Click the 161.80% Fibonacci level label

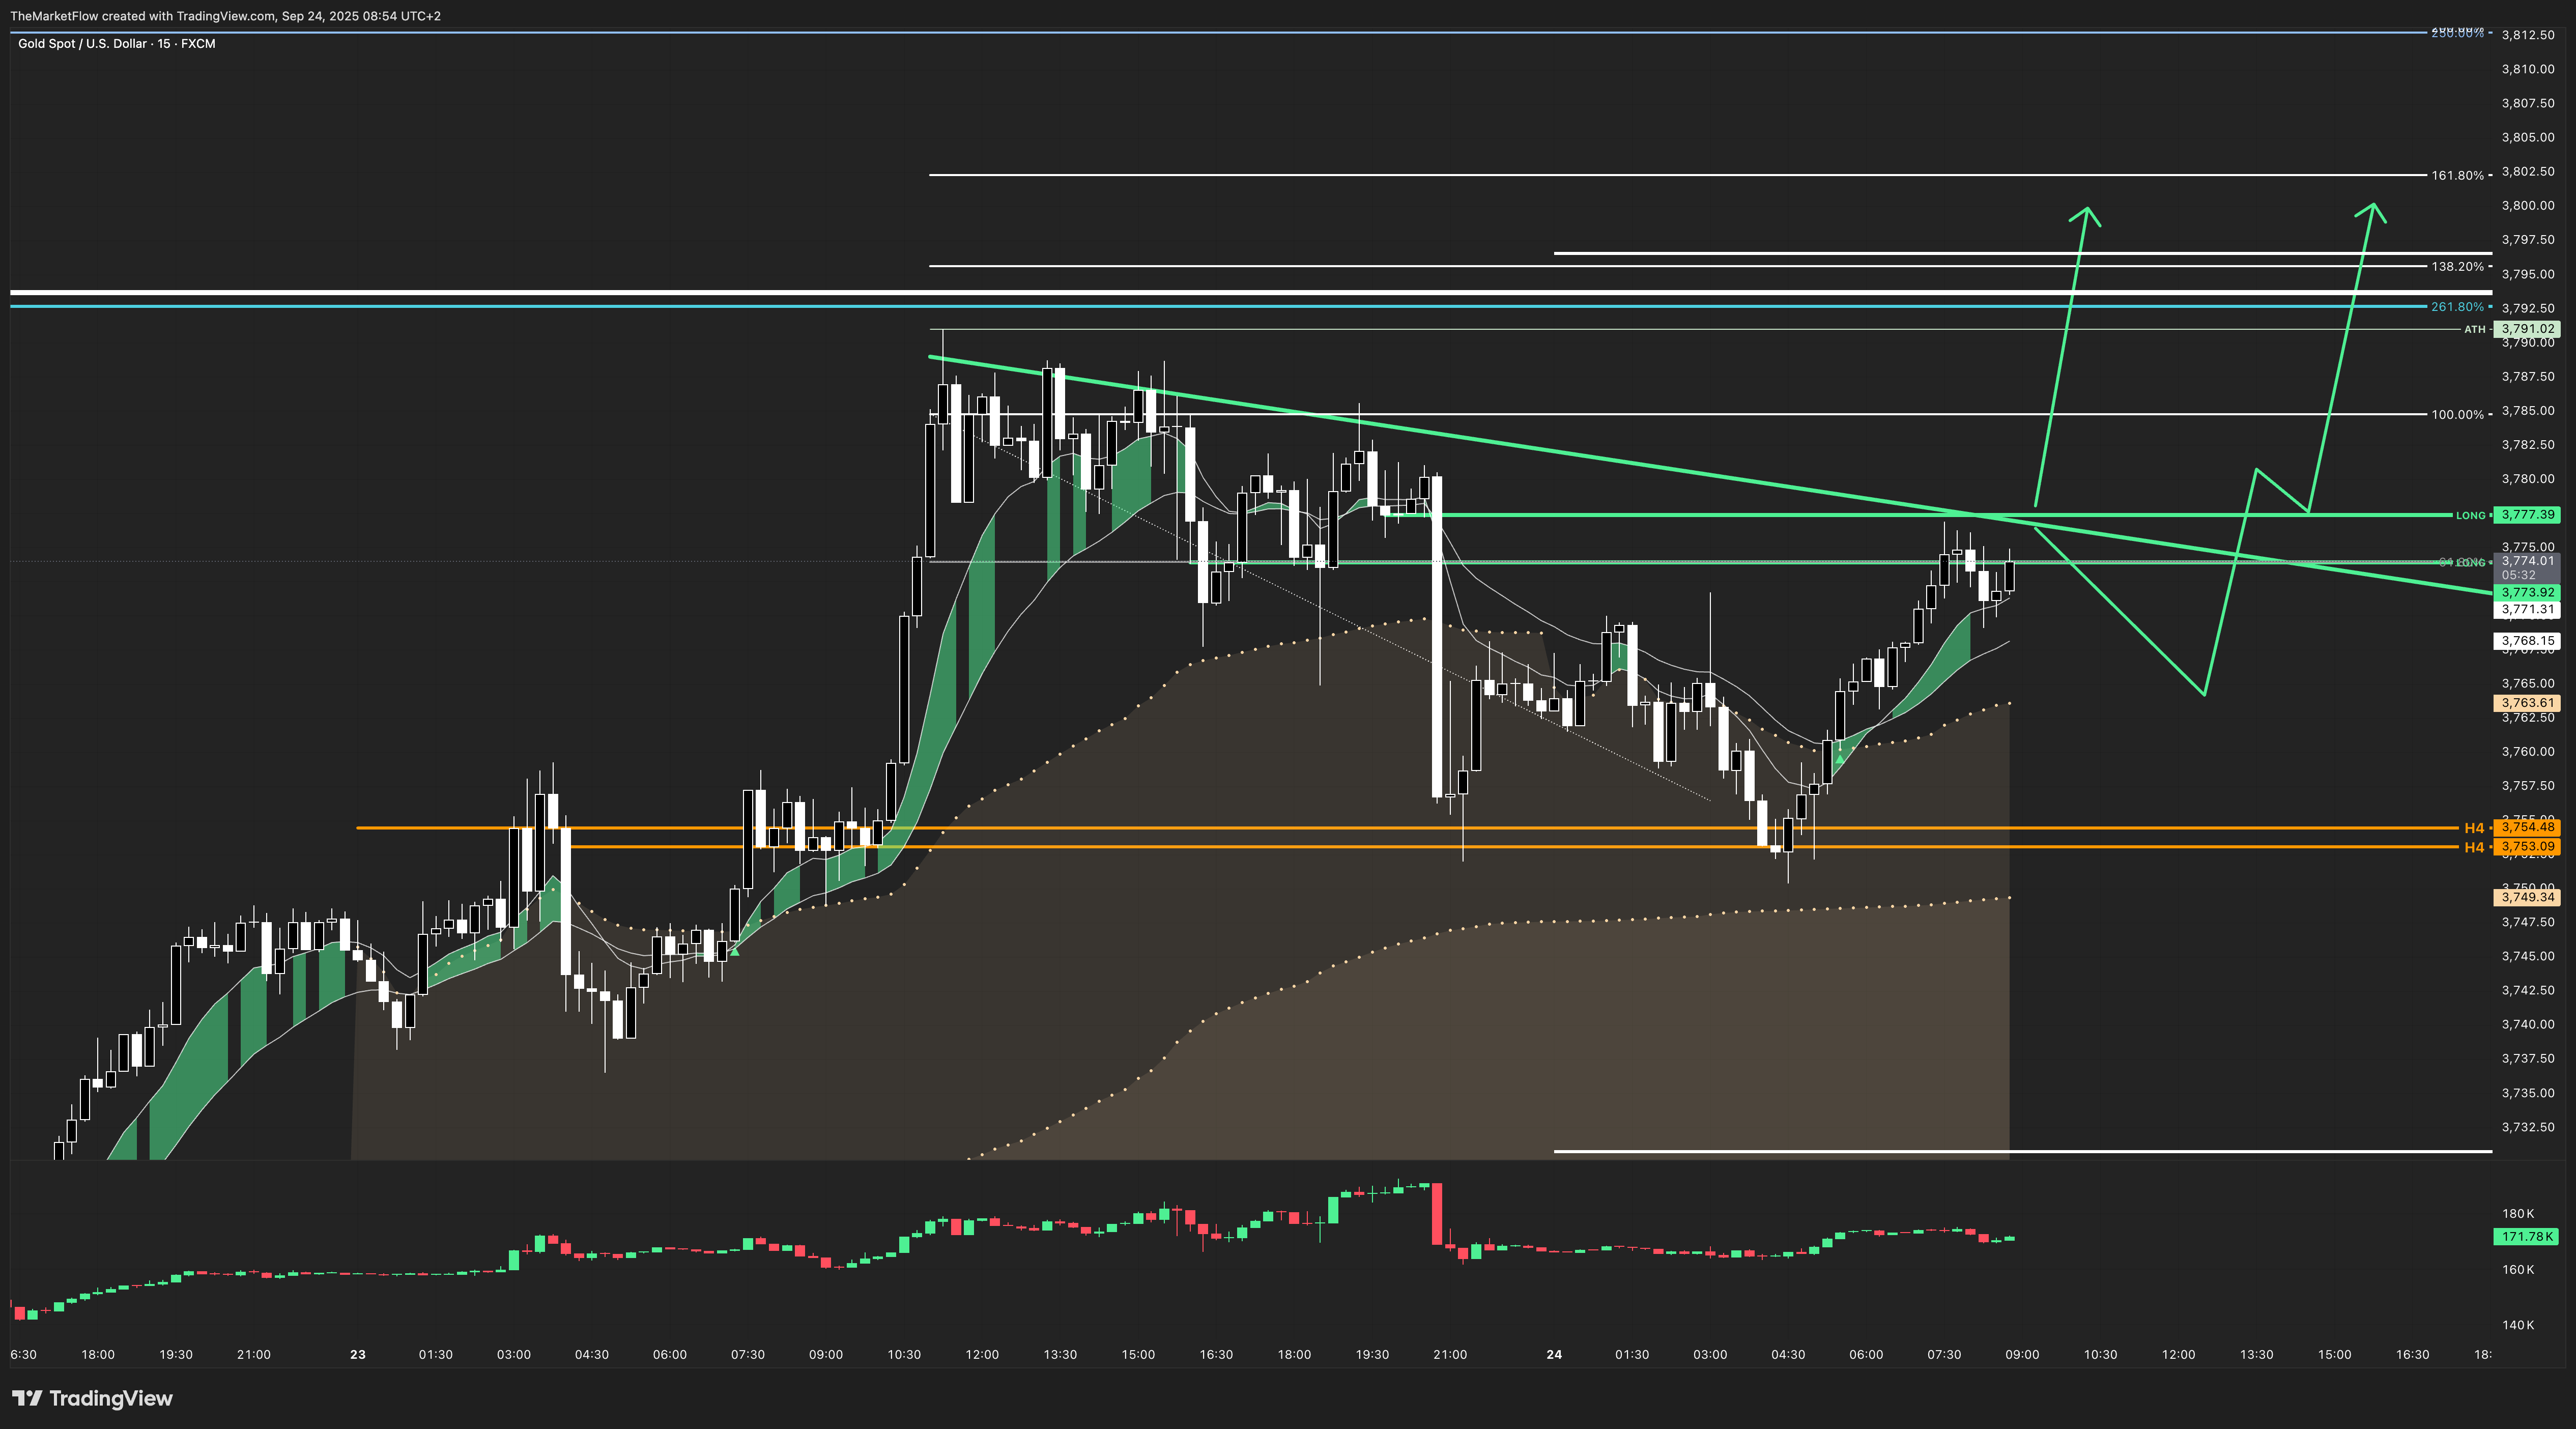(2457, 176)
